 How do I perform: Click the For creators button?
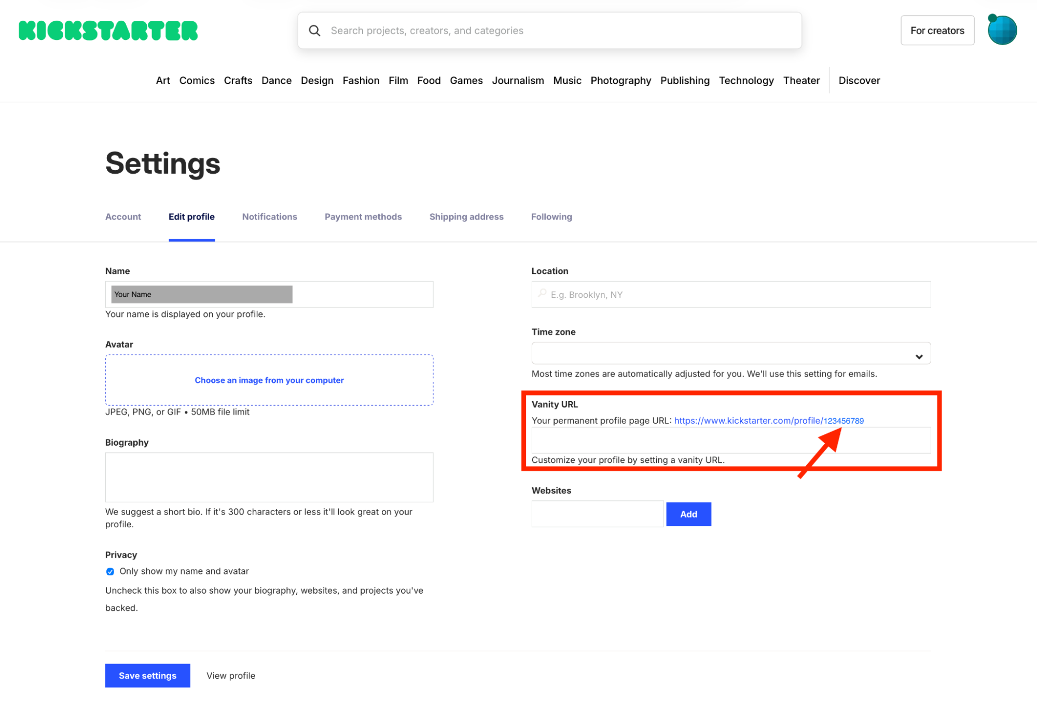[x=937, y=31]
